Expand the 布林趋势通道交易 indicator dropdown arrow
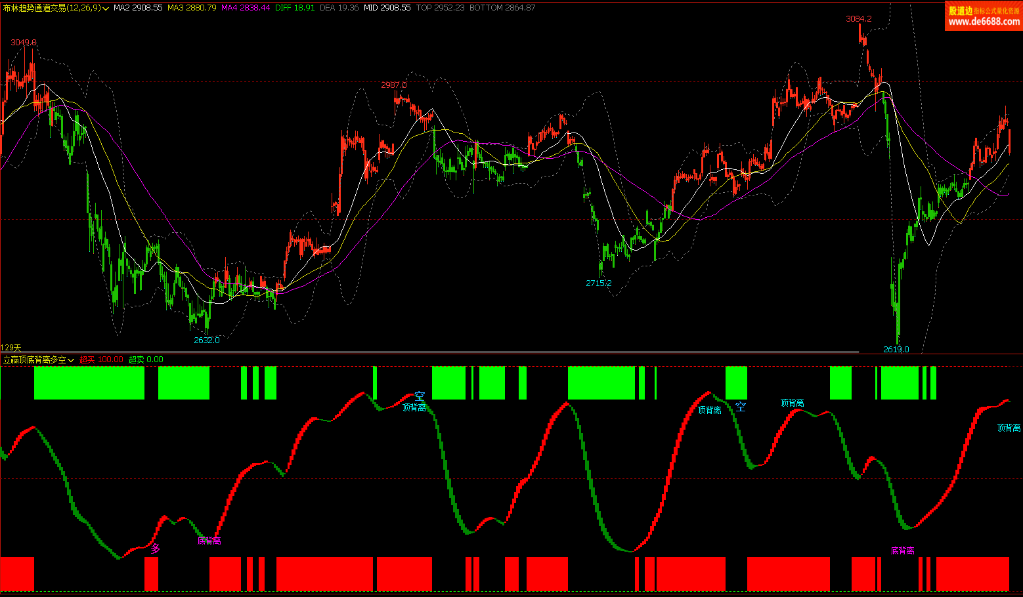1023x597 pixels. (106, 9)
